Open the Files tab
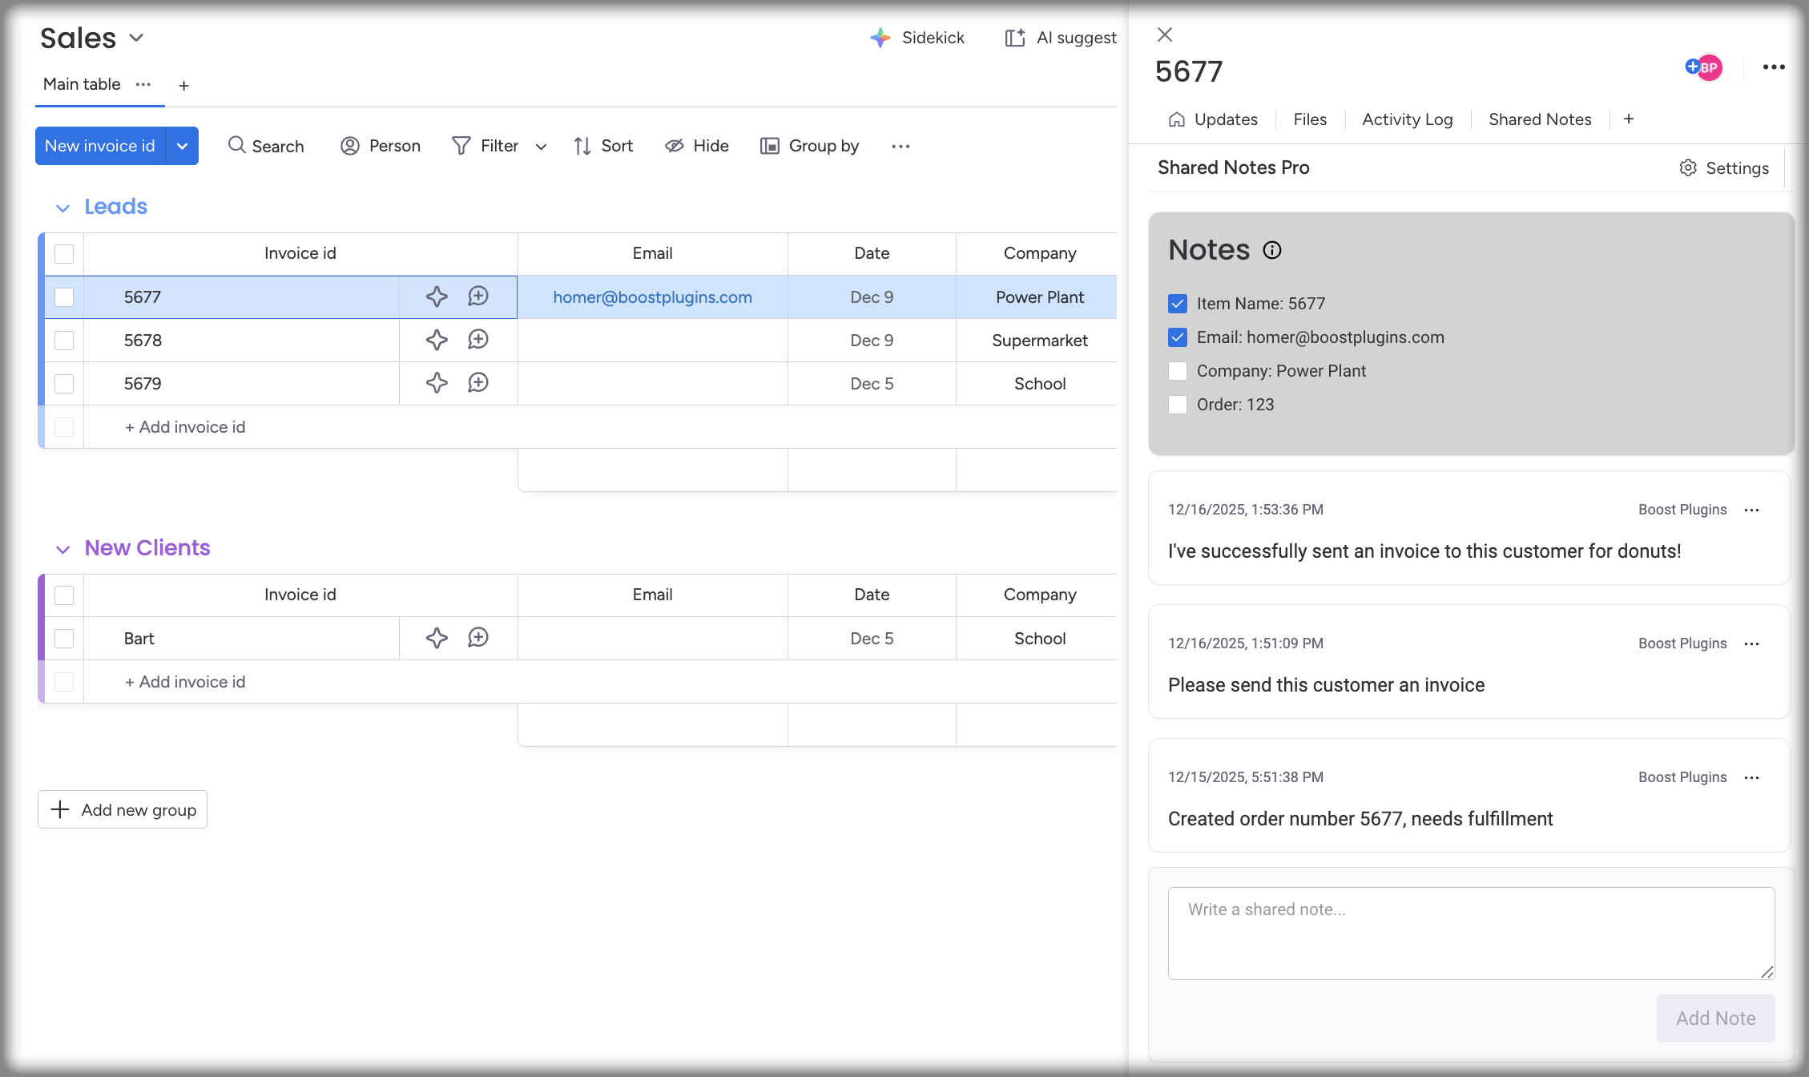The width and height of the screenshot is (1809, 1077). [x=1310, y=119]
